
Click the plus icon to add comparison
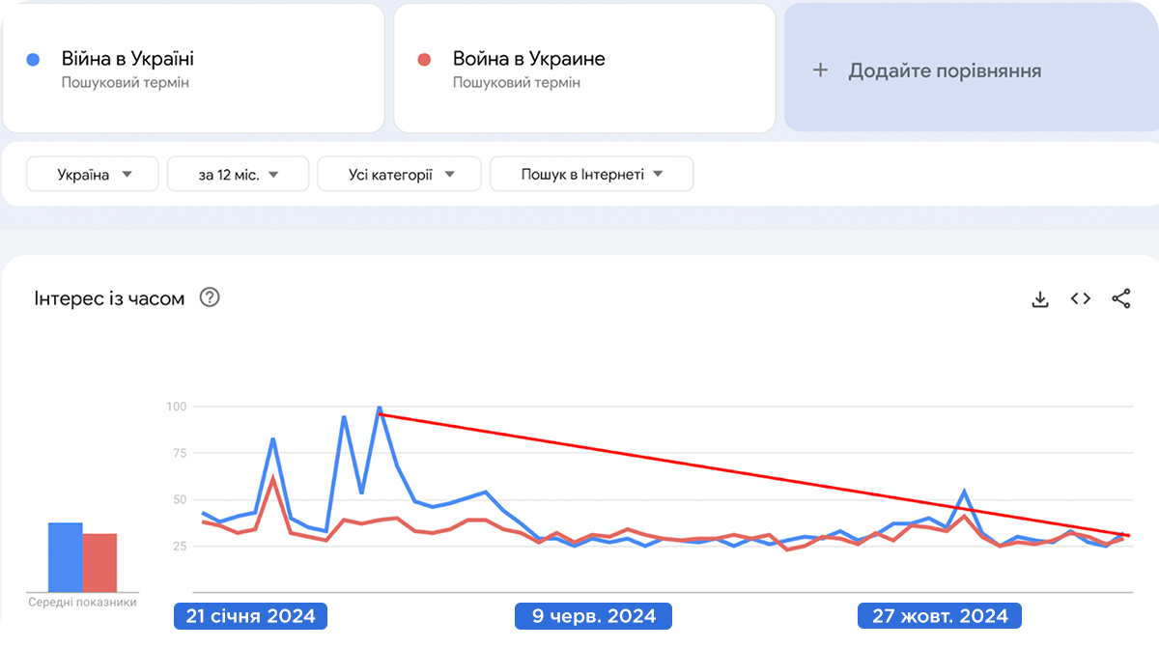coord(821,70)
